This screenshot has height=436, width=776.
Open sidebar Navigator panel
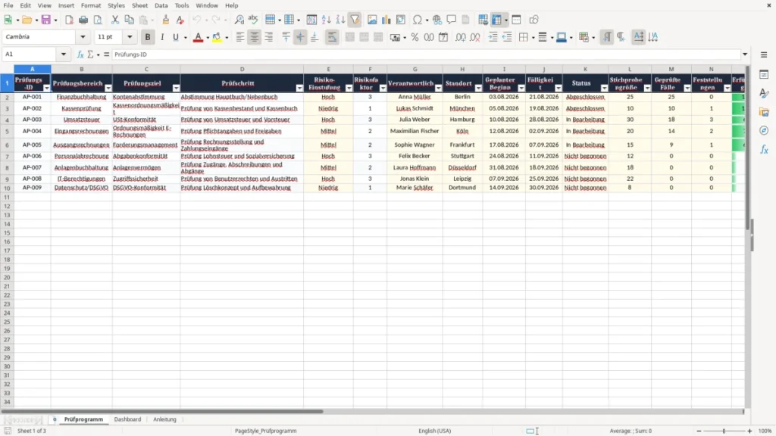(x=764, y=130)
